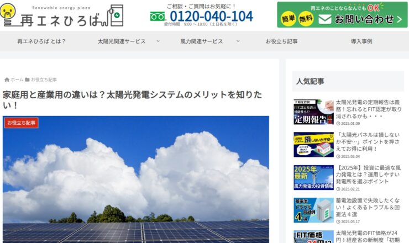Click the date text 2025.03.04
The image size is (409, 243).
350,156
